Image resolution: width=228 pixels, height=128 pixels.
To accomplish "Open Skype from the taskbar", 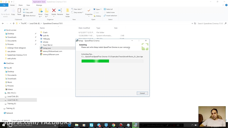I will (91, 125).
